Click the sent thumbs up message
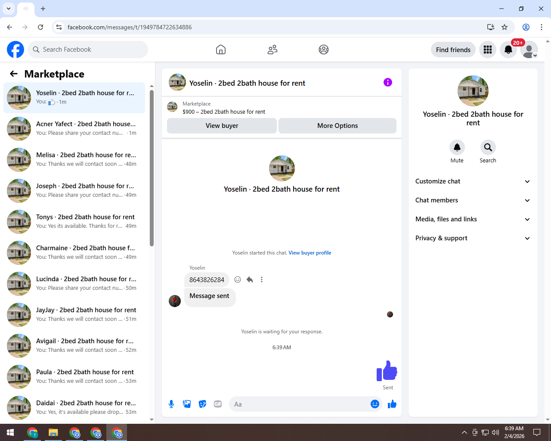Viewport: 551px width, 441px height. tap(387, 371)
